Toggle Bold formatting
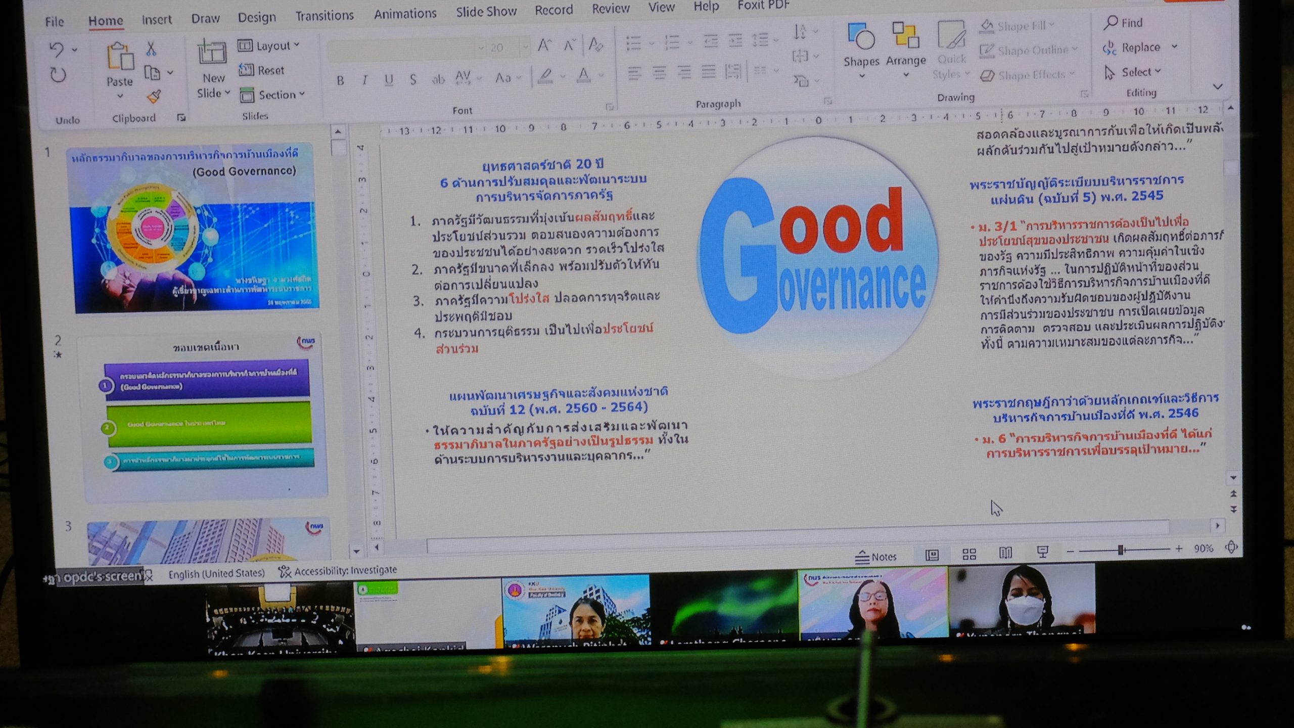 pyautogui.click(x=340, y=80)
